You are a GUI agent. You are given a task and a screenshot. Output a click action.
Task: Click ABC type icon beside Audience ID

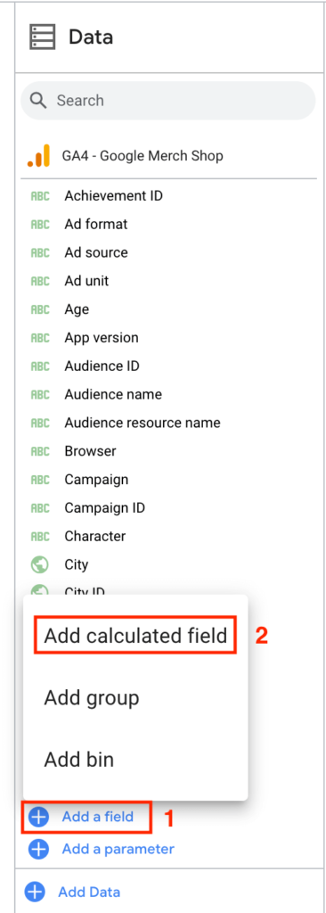[x=40, y=366]
